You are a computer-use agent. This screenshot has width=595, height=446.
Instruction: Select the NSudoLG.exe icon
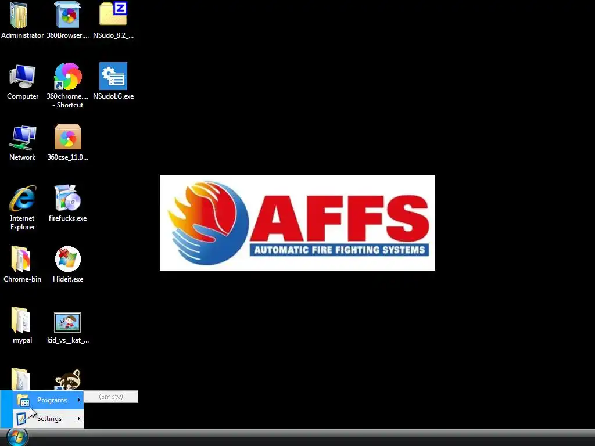tap(113, 76)
